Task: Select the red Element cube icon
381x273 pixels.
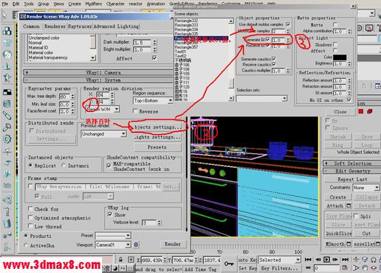Action: click(370, 112)
